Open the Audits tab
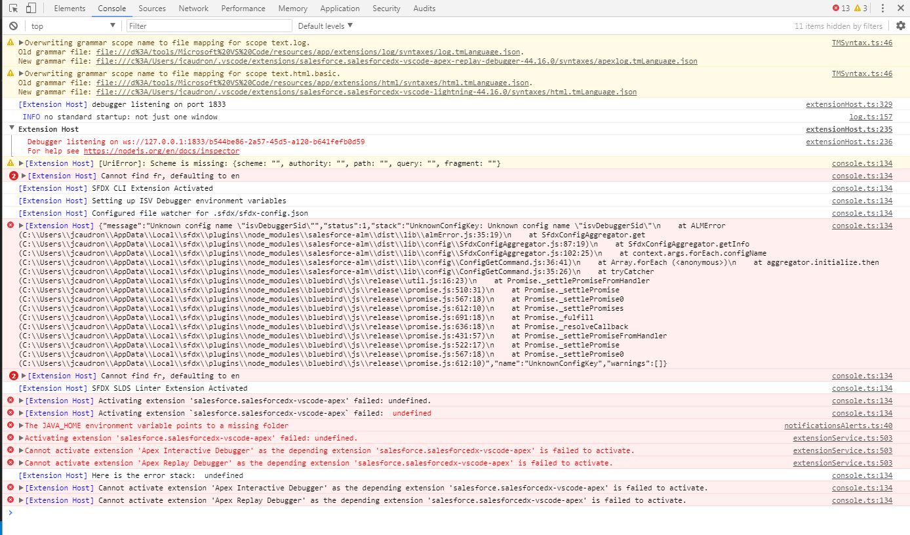This screenshot has height=535, width=910. click(424, 8)
